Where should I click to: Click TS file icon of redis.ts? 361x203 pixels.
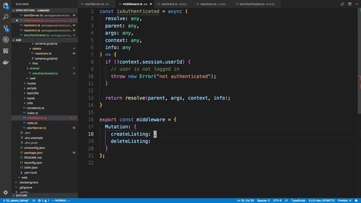pos(24,123)
